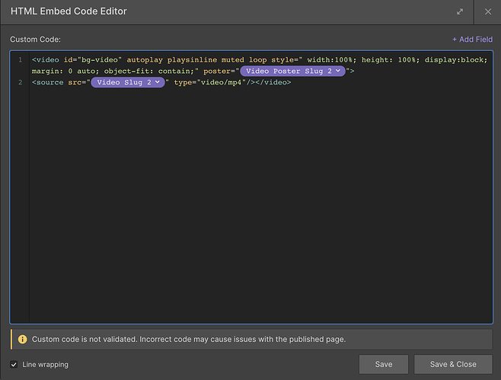
Task: Toggle the Line wrapping checkbox
Action: (14, 364)
